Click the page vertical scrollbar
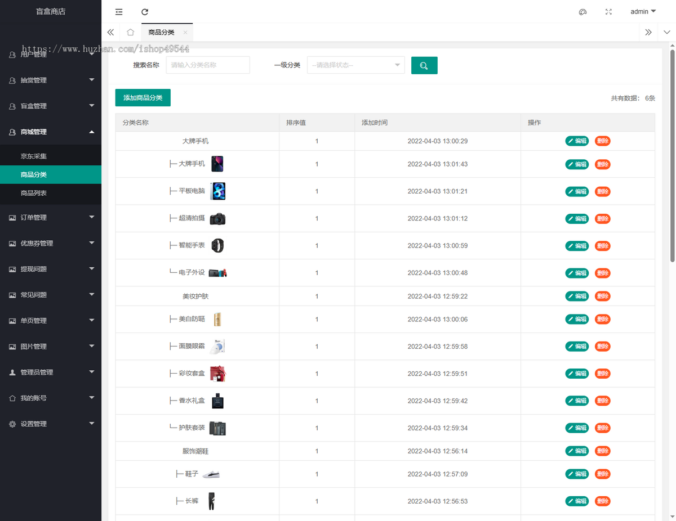The width and height of the screenshot is (676, 521). 672,156
